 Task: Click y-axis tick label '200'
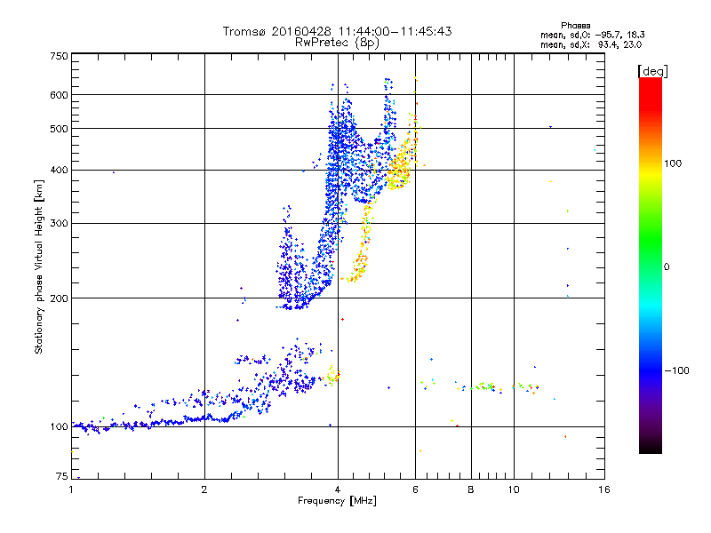(x=59, y=298)
